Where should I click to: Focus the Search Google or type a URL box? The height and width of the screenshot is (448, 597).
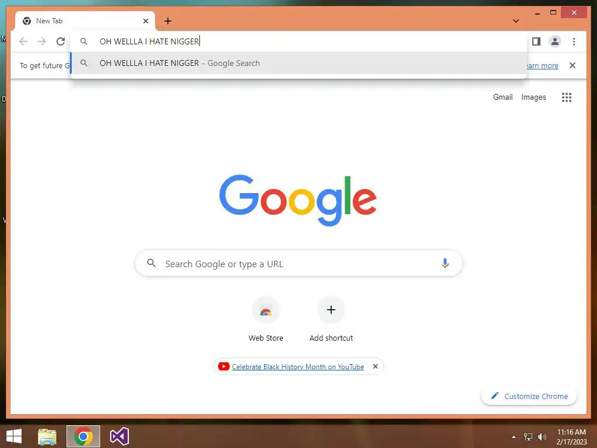[x=298, y=263]
